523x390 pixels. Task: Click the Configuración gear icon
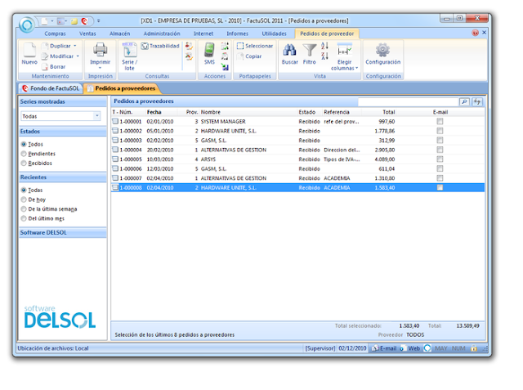pos(382,50)
